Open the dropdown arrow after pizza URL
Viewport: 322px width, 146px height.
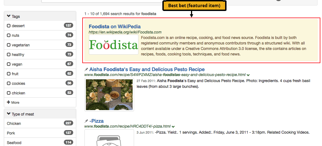coord(173,127)
